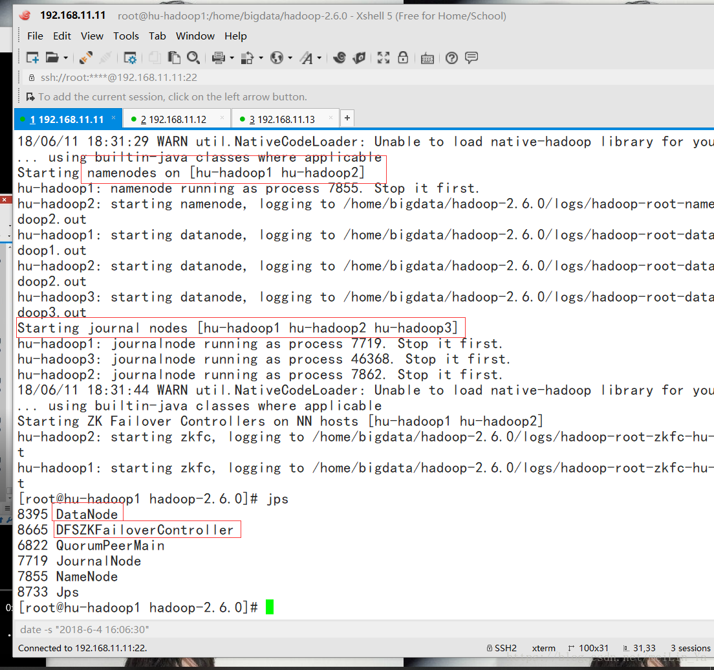Click the 'Starting journal nodes' line
The width and height of the screenshot is (714, 670).
237,328
